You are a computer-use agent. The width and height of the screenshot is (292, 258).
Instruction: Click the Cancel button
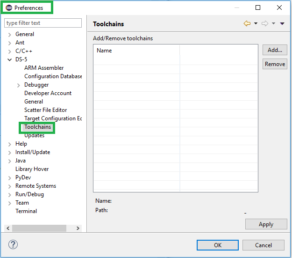[x=264, y=245]
